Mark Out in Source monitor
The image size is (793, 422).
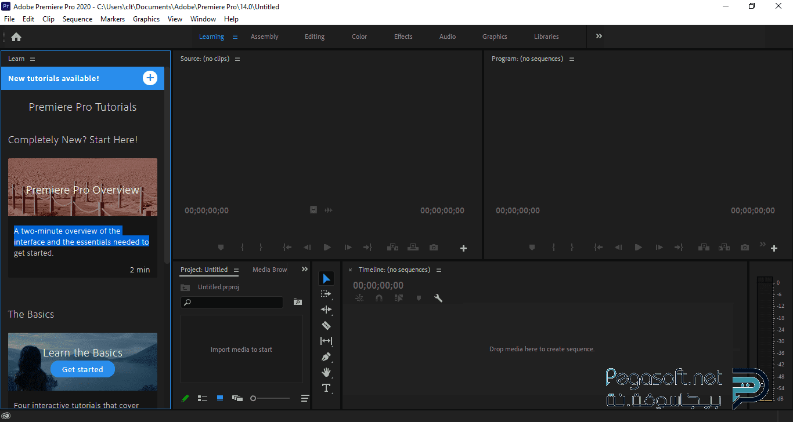(x=261, y=248)
